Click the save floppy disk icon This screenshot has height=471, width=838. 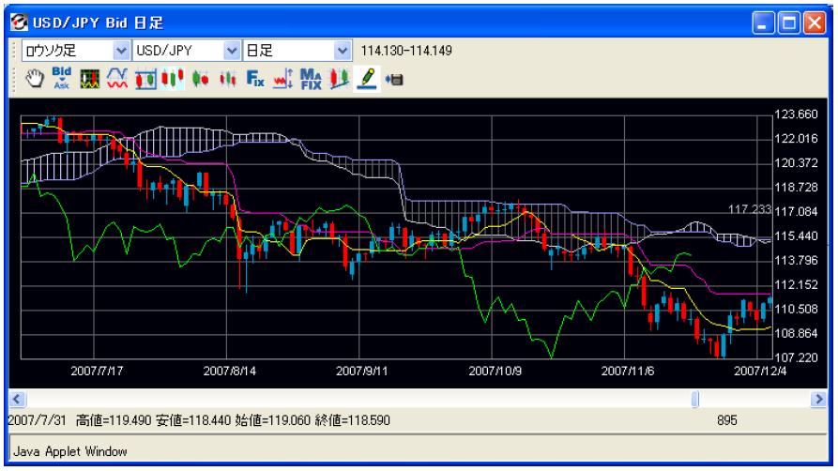pyautogui.click(x=394, y=80)
